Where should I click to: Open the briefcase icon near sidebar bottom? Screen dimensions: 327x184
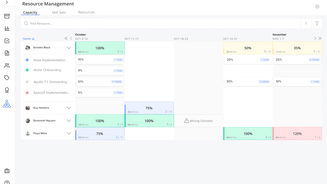tap(7, 171)
